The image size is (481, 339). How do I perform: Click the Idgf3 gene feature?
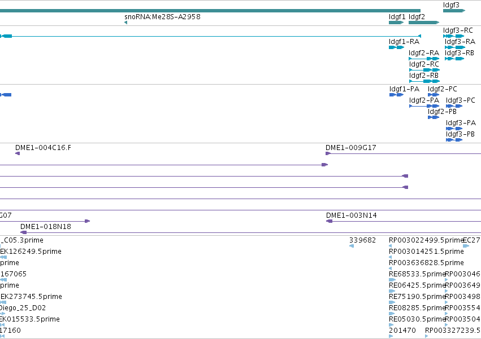454,11
